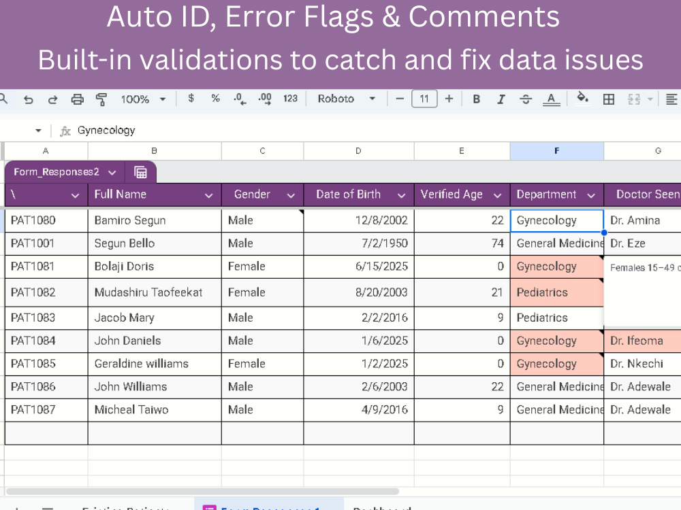Open merge type dropdown arrow
The image size is (681, 510).
[650, 99]
